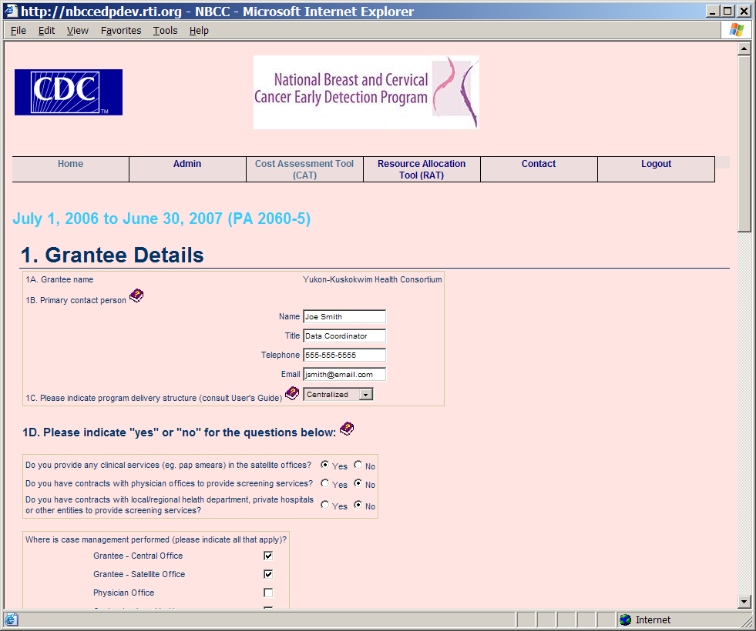Open the Tools menu
The height and width of the screenshot is (631, 756).
click(165, 31)
